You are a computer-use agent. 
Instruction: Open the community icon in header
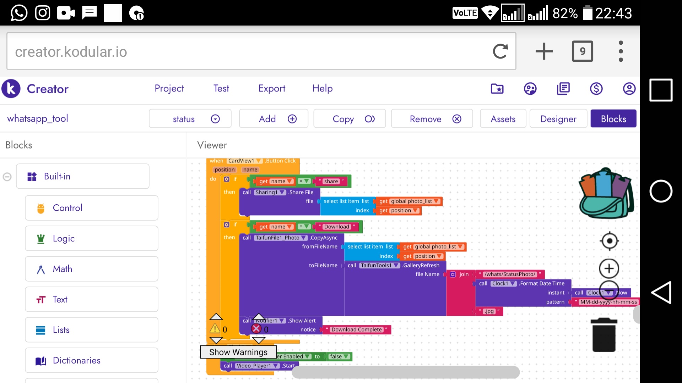point(530,89)
